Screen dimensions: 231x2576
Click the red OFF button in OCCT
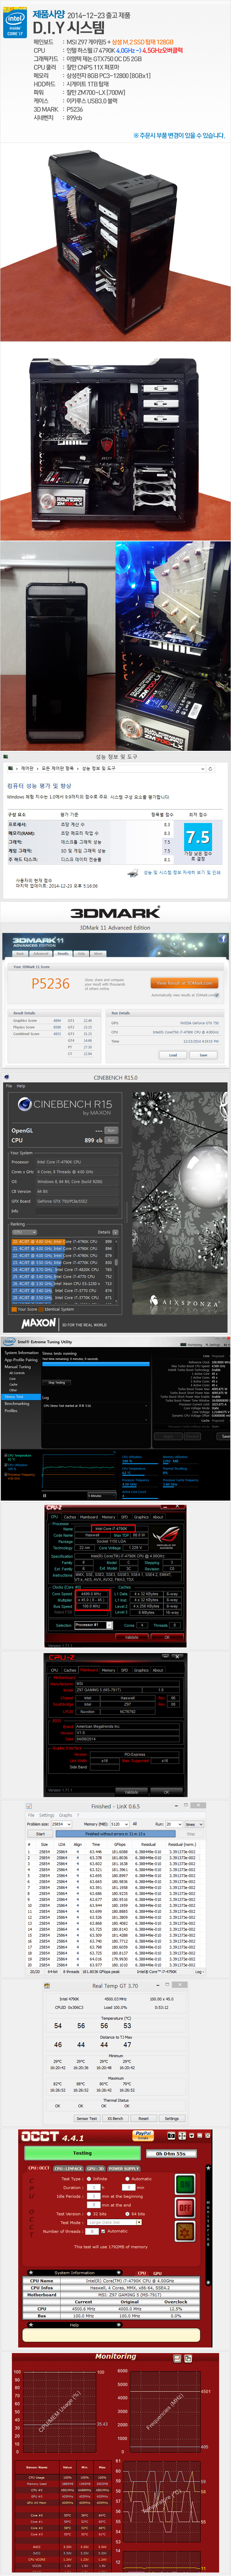pyautogui.click(x=185, y=2207)
